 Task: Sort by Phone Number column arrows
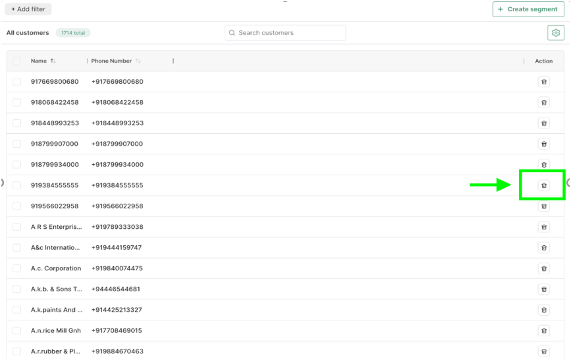[x=138, y=61]
